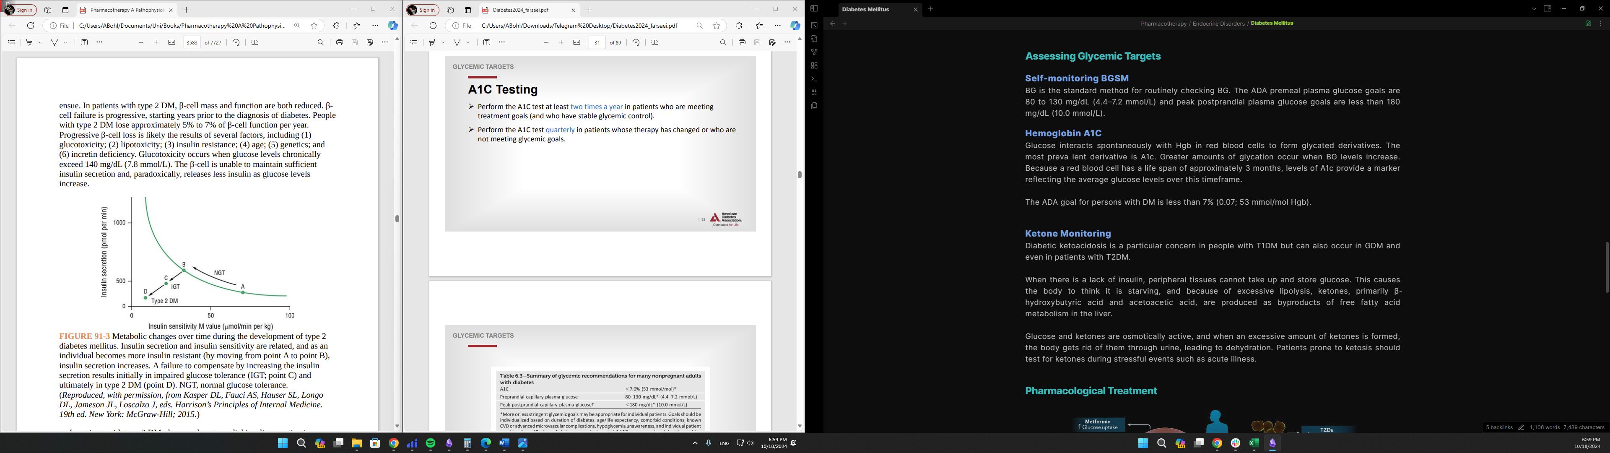This screenshot has height=453, width=1610.
Task: Open Copilot in Diabetes2024 browser window
Action: (x=795, y=26)
